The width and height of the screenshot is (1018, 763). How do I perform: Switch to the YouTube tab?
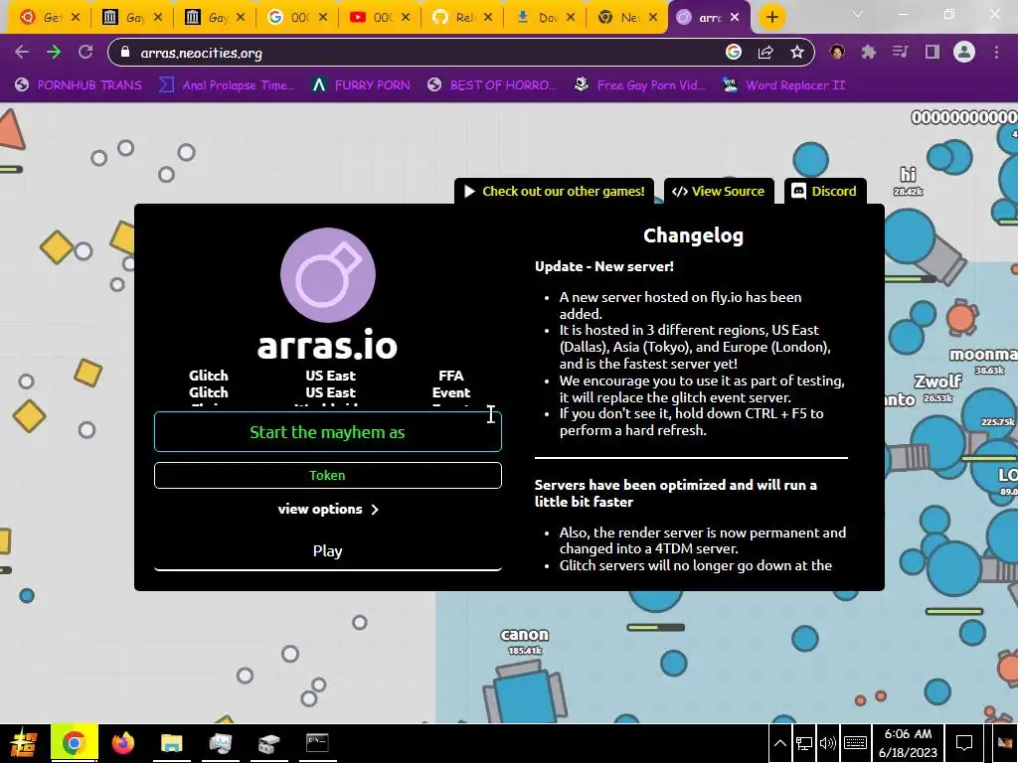click(380, 18)
